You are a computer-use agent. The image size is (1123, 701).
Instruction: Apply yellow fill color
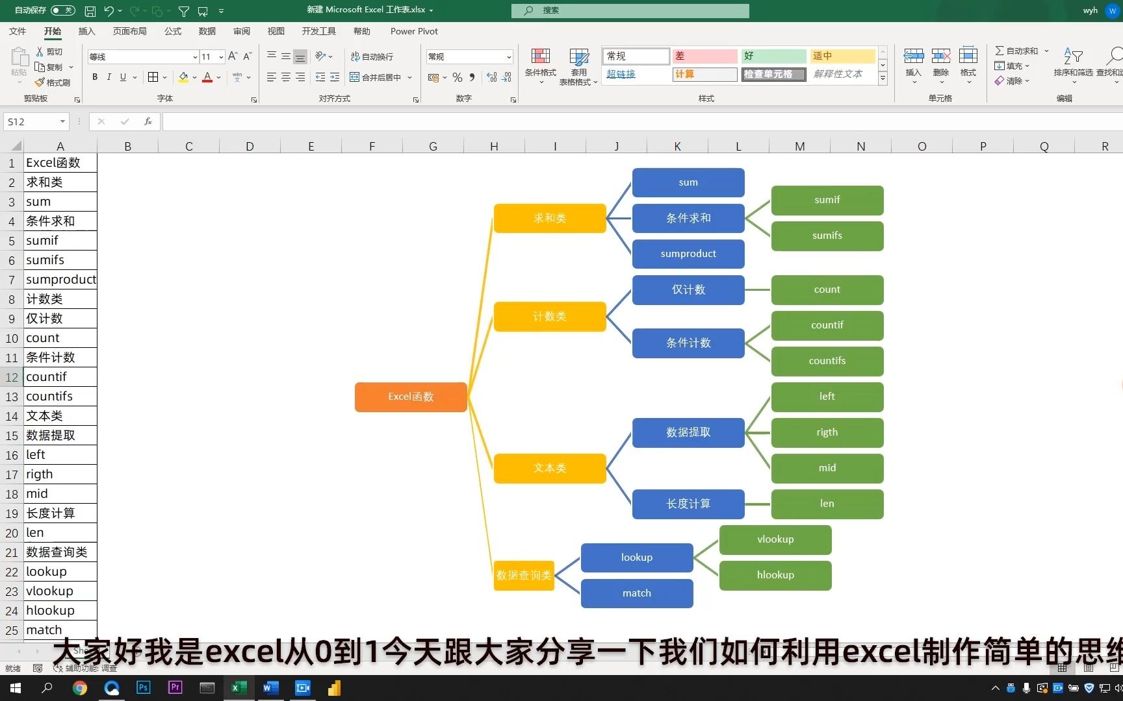pos(183,77)
